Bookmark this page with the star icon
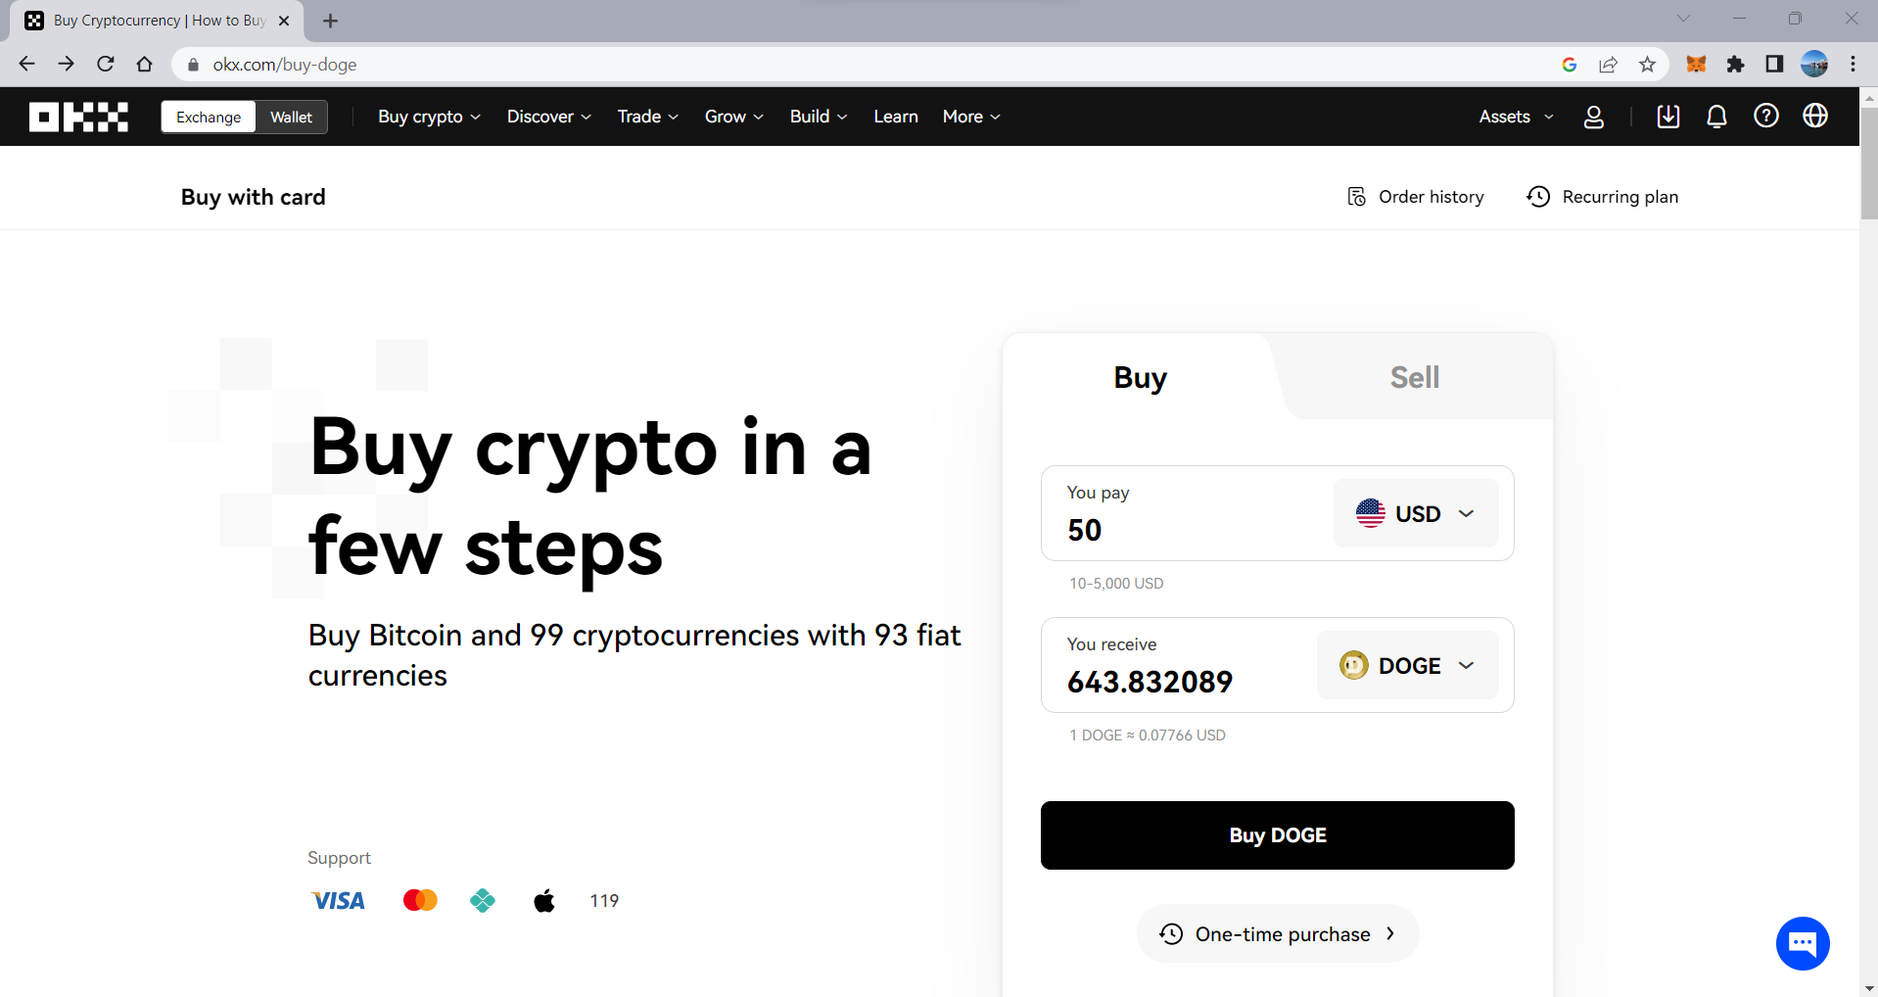Image resolution: width=1878 pixels, height=997 pixels. (1647, 65)
